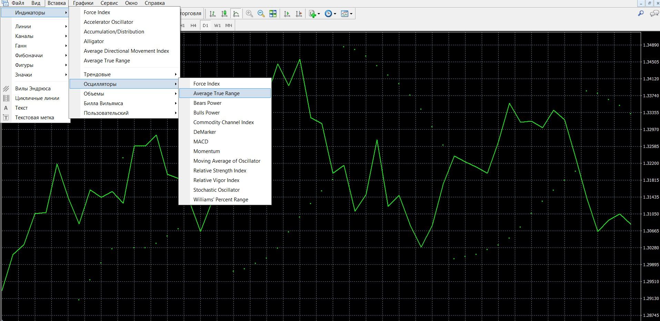Select the Текстовая метка label icon
The width and height of the screenshot is (660, 321).
click(x=6, y=118)
